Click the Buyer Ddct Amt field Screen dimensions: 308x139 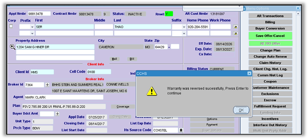pos(47,114)
